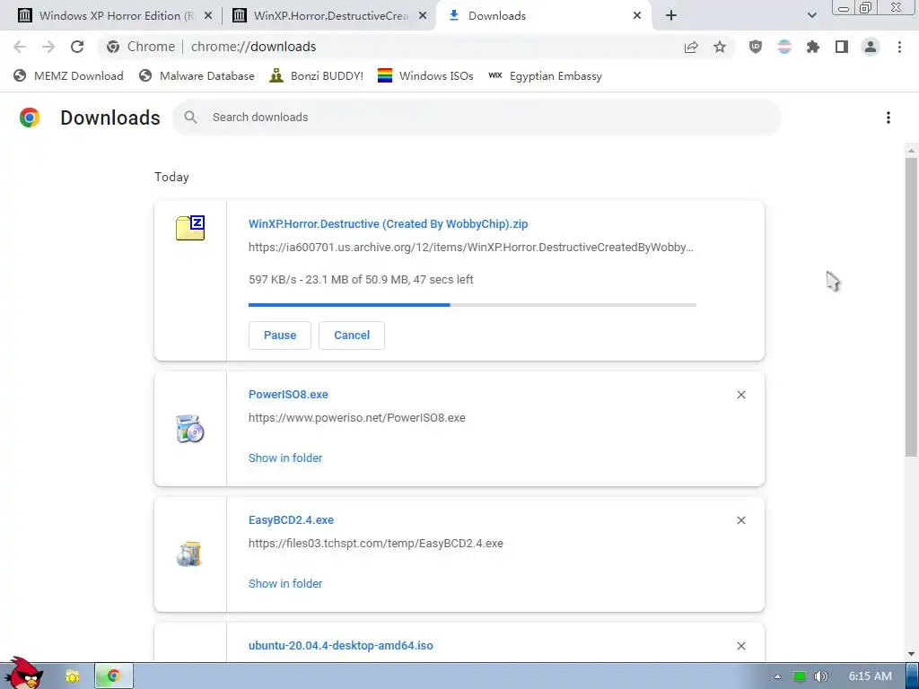
Task: Show hidden system tray icons
Action: click(x=777, y=676)
